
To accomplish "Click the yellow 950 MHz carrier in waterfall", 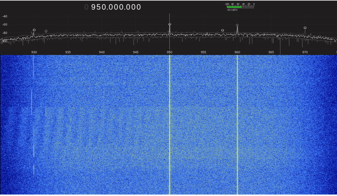I will [169, 125].
